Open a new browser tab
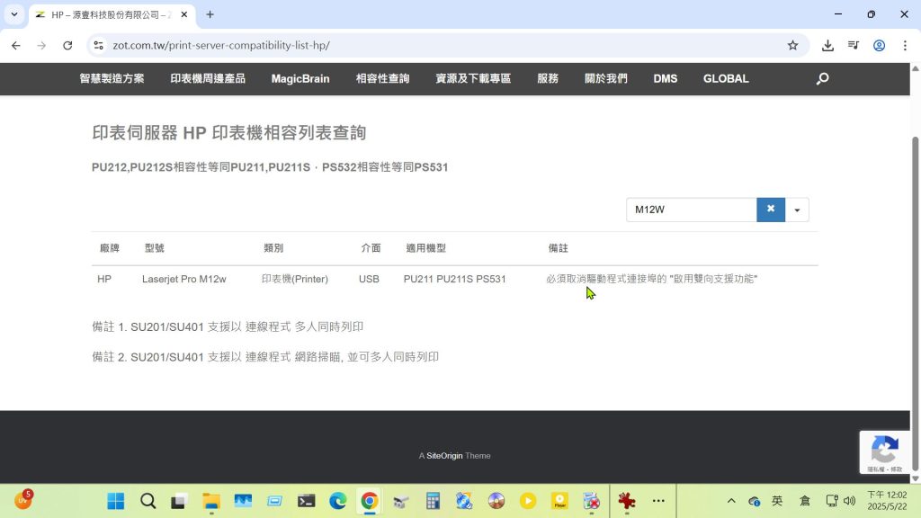 point(210,14)
